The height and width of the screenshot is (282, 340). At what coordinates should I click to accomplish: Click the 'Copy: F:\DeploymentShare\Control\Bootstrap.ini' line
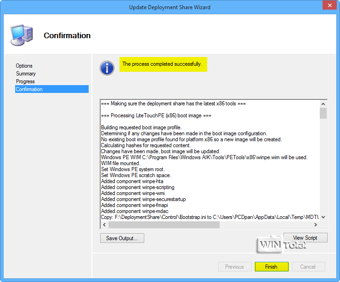(210, 217)
